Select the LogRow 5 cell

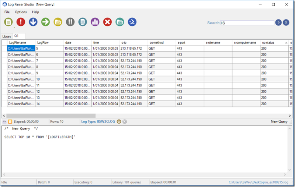[49, 49]
